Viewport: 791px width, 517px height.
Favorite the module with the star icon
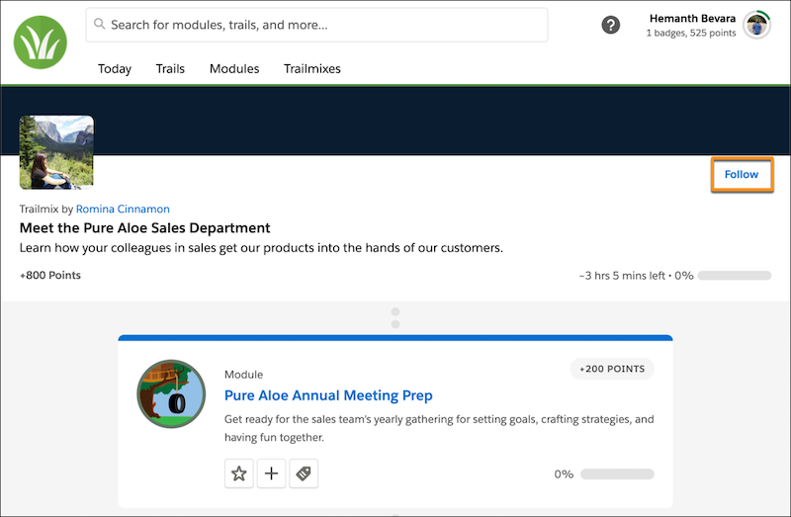click(239, 474)
